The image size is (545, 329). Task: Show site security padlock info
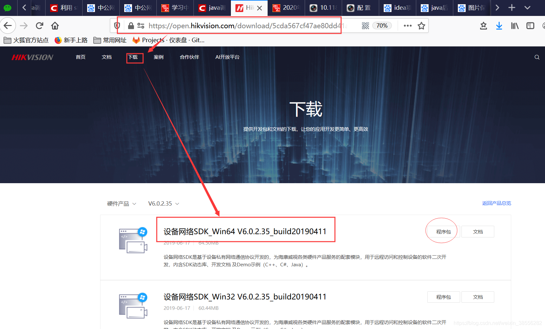point(131,26)
